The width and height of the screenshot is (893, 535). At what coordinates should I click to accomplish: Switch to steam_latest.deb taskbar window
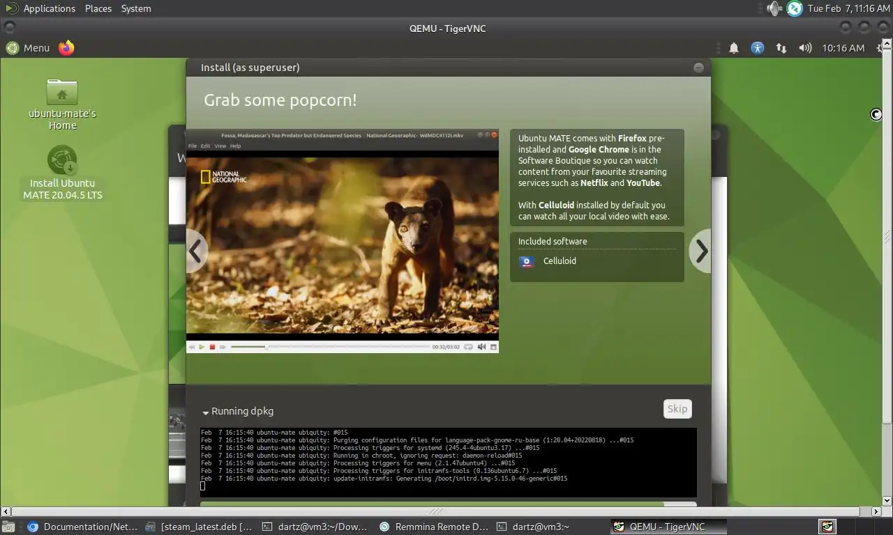198,527
